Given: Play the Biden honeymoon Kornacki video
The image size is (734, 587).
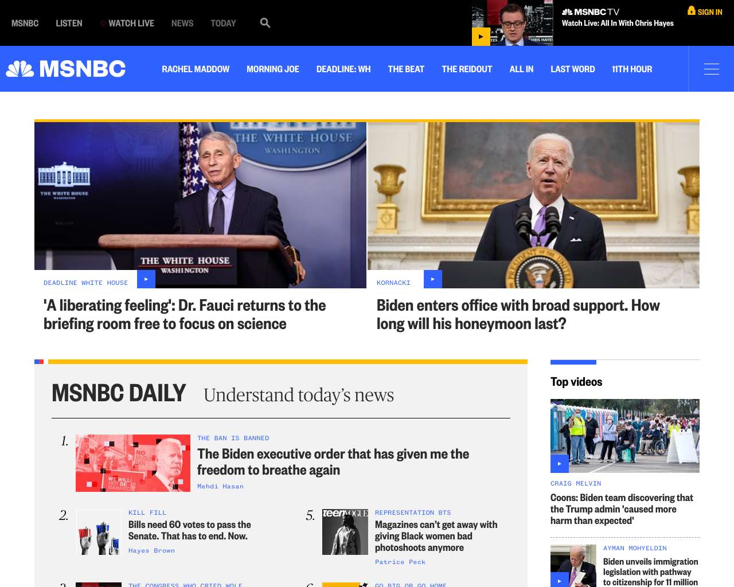Looking at the screenshot, I should click(x=433, y=279).
